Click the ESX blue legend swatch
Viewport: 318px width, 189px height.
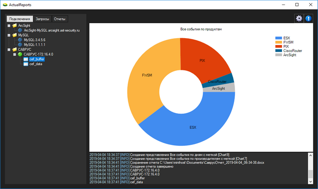tap(278, 38)
